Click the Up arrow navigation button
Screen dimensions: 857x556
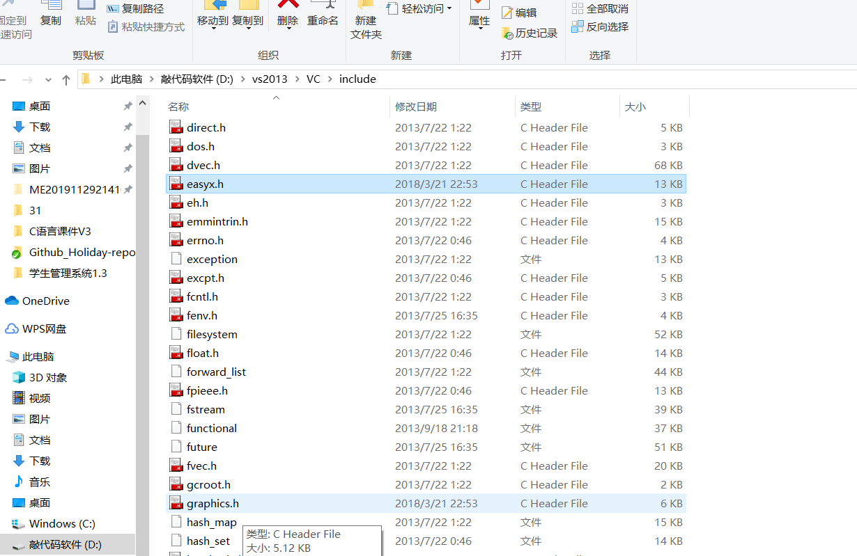pos(66,80)
